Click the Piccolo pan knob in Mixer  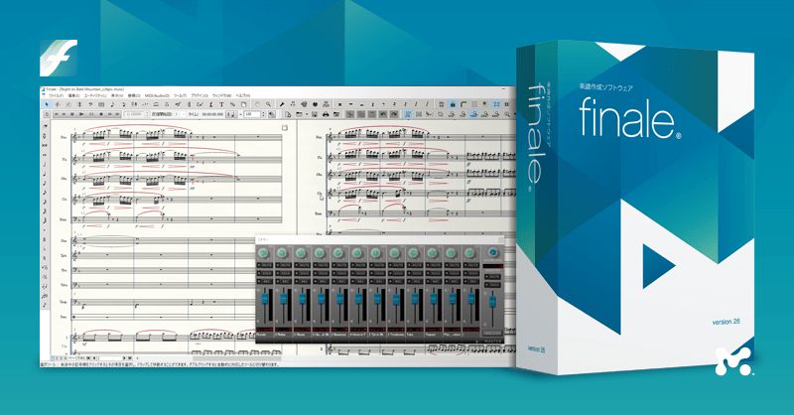(264, 253)
